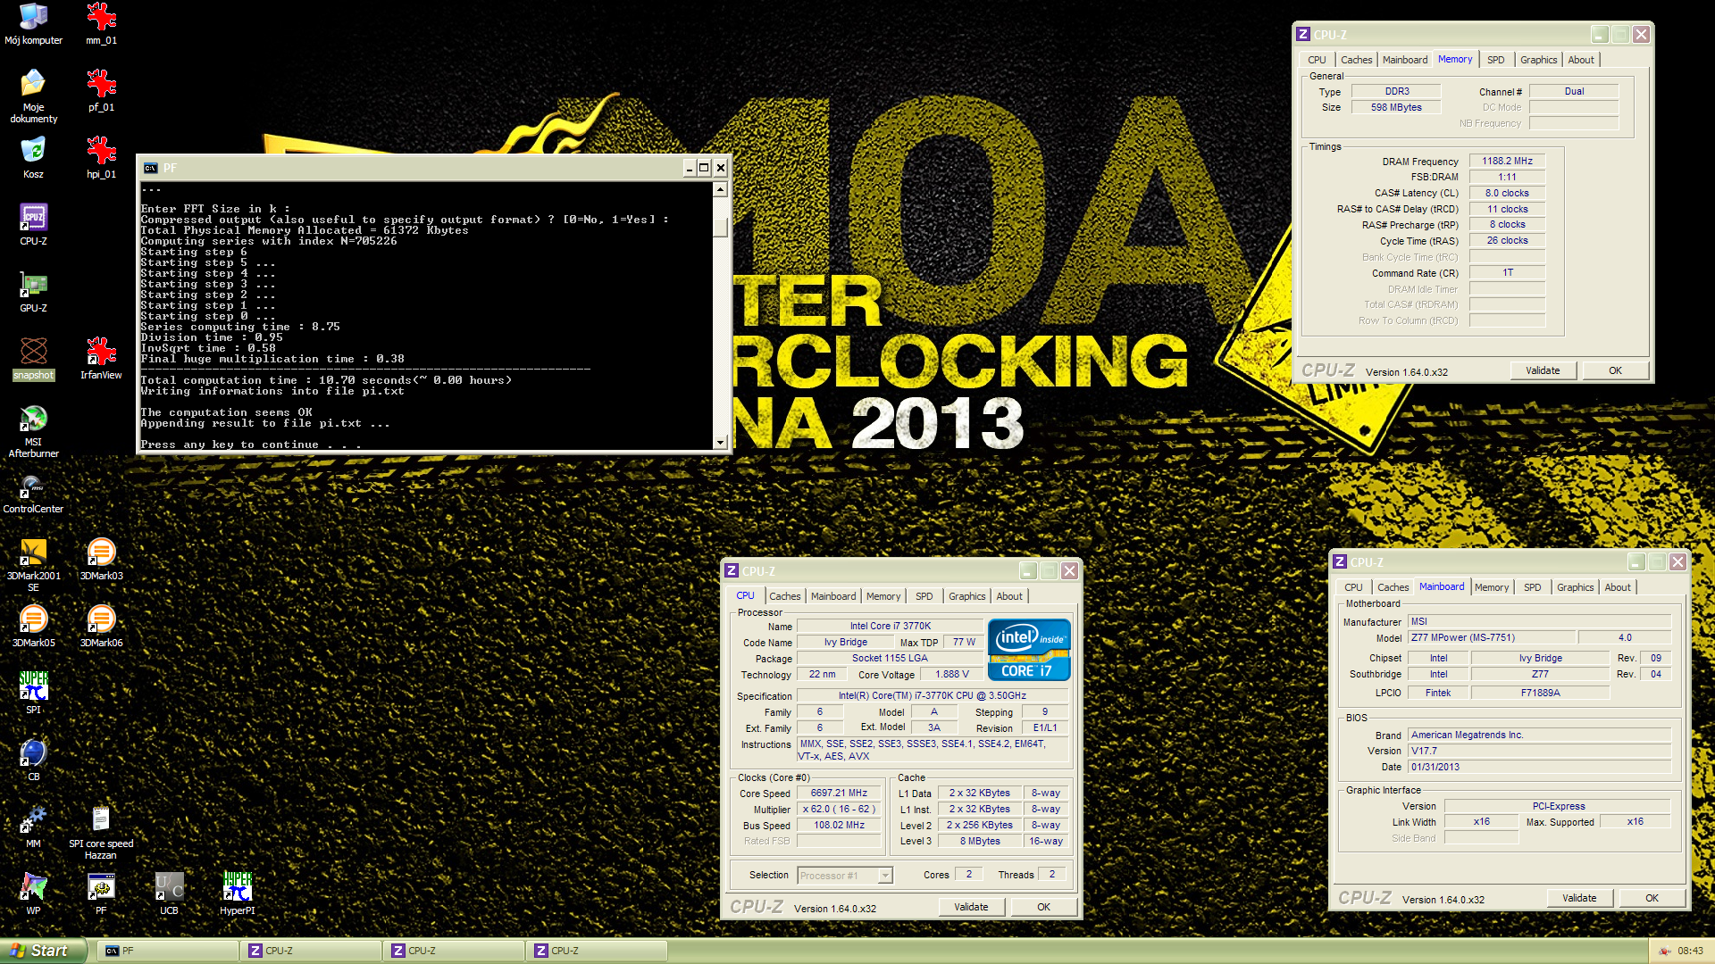Screen dimensions: 1715x964
Task: Launch GPU-Z from desktop icon
Action: click(33, 292)
